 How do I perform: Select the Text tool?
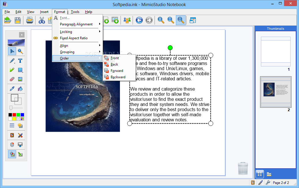(x=20, y=61)
